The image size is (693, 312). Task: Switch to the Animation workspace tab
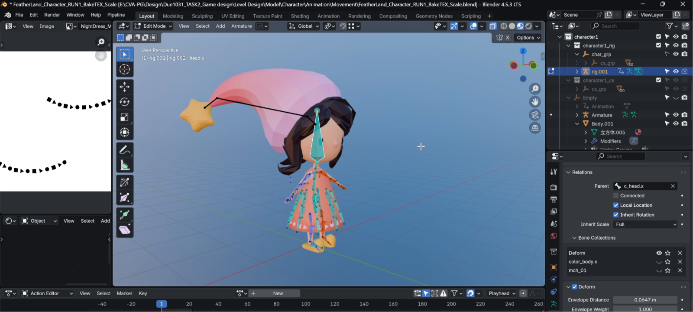pos(328,16)
